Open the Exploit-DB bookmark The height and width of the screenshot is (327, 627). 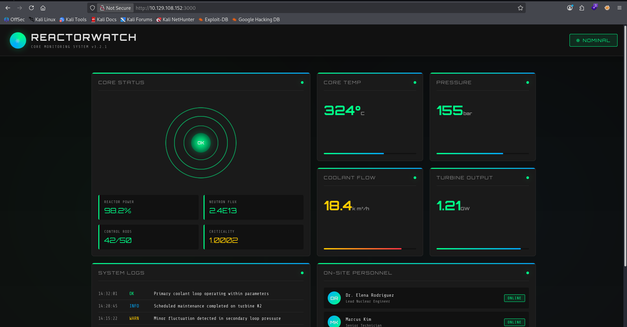[213, 20]
